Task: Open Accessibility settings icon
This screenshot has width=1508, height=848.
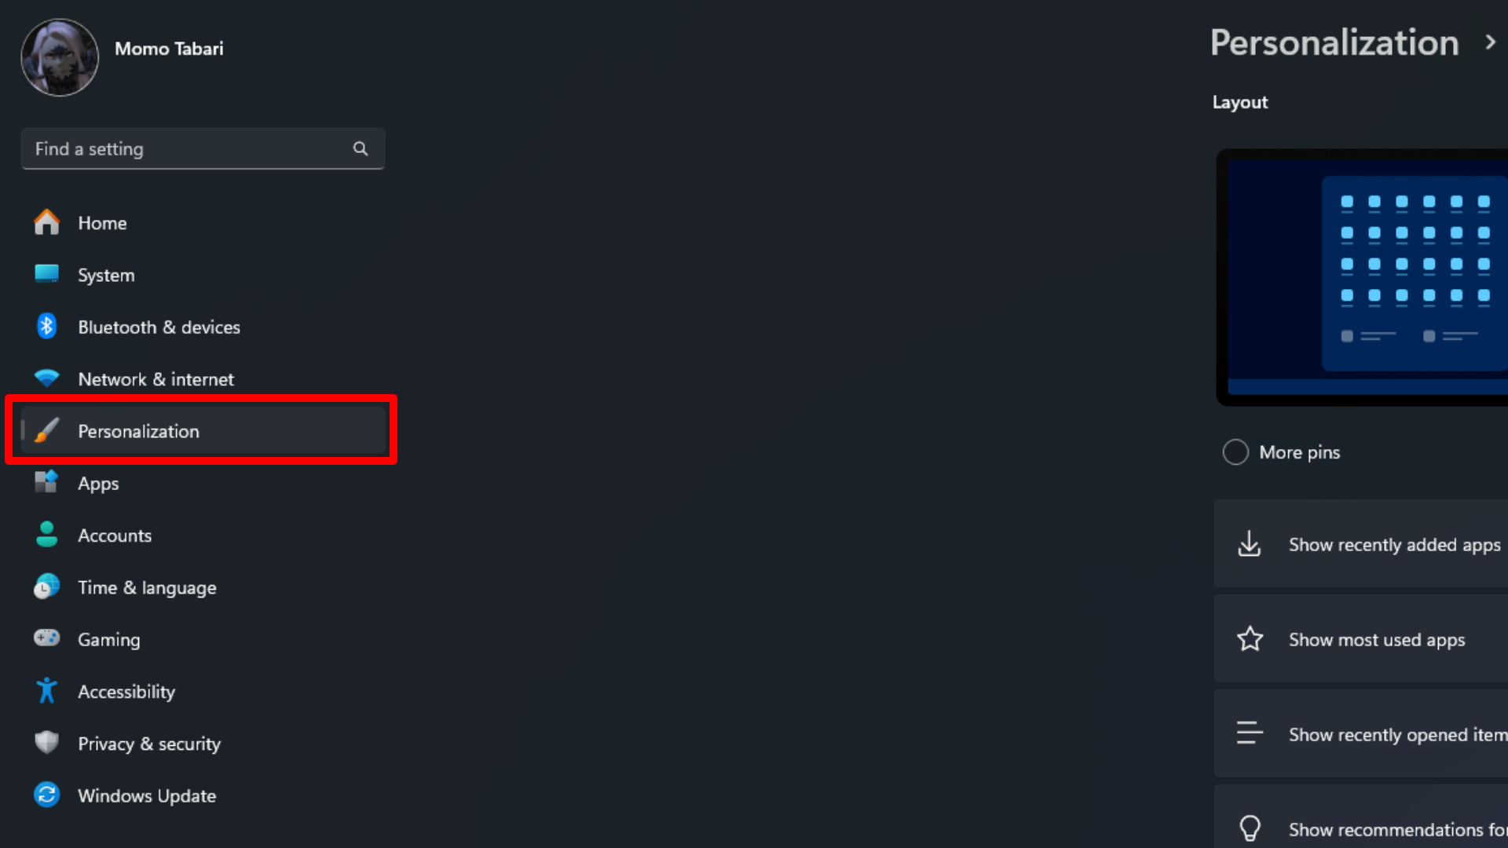Action: click(46, 691)
